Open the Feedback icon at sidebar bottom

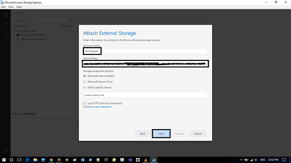pos(5,151)
